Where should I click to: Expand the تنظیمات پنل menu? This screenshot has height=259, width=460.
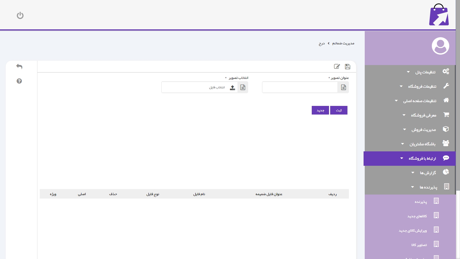coord(425,72)
